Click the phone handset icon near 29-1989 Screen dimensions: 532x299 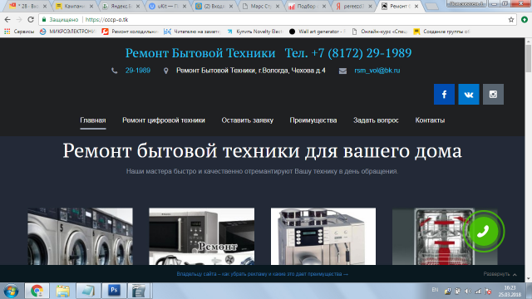115,71
